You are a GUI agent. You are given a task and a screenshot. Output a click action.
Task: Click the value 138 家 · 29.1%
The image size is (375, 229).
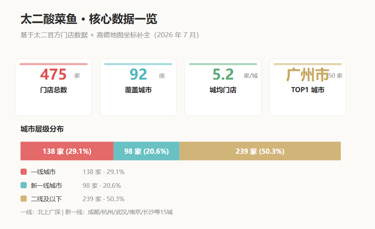pos(103,172)
